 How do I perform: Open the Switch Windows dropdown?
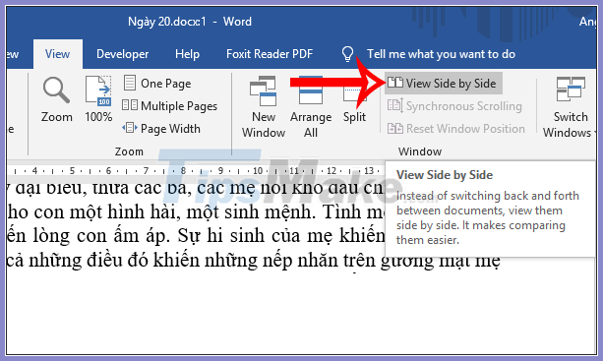[570, 107]
